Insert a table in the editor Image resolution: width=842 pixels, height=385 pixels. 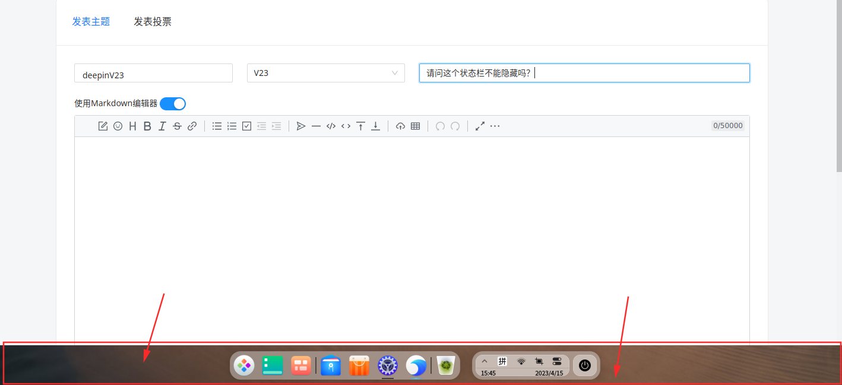(x=416, y=126)
